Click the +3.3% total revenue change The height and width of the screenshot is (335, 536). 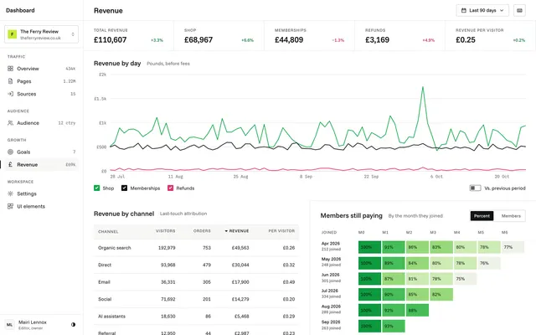click(x=157, y=40)
